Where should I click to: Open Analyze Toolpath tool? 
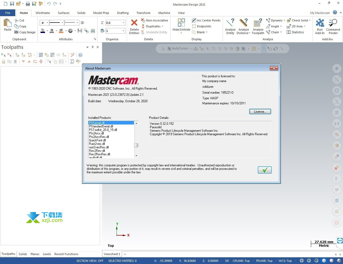coord(258,26)
